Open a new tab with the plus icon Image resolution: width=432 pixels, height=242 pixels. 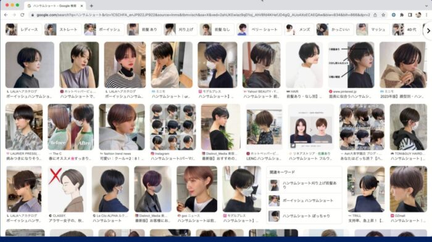pyautogui.click(x=91, y=6)
